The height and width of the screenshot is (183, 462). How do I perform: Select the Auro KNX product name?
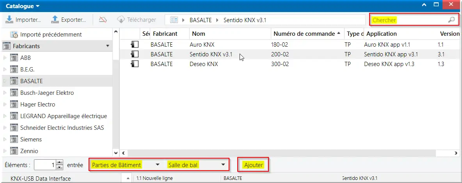click(x=202, y=45)
